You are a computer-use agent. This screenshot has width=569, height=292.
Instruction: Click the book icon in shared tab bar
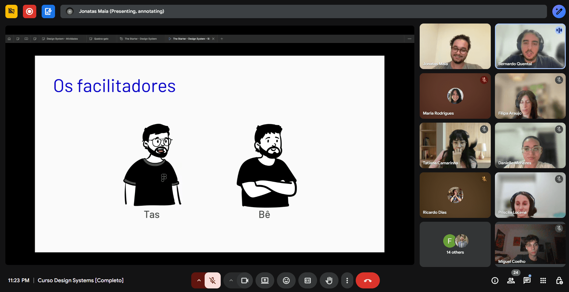26,39
